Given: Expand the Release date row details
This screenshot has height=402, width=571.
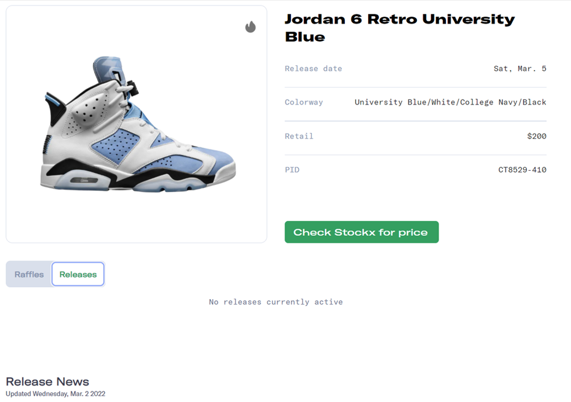Looking at the screenshot, I should pyautogui.click(x=415, y=69).
